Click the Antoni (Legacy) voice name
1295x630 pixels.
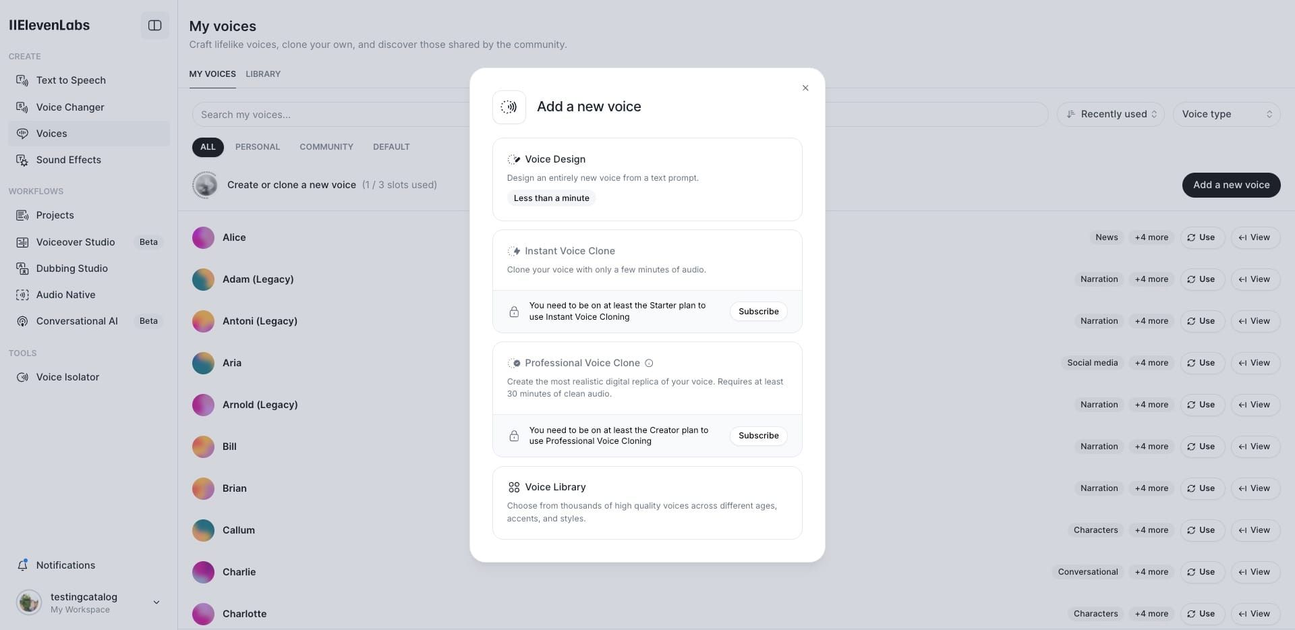[260, 321]
